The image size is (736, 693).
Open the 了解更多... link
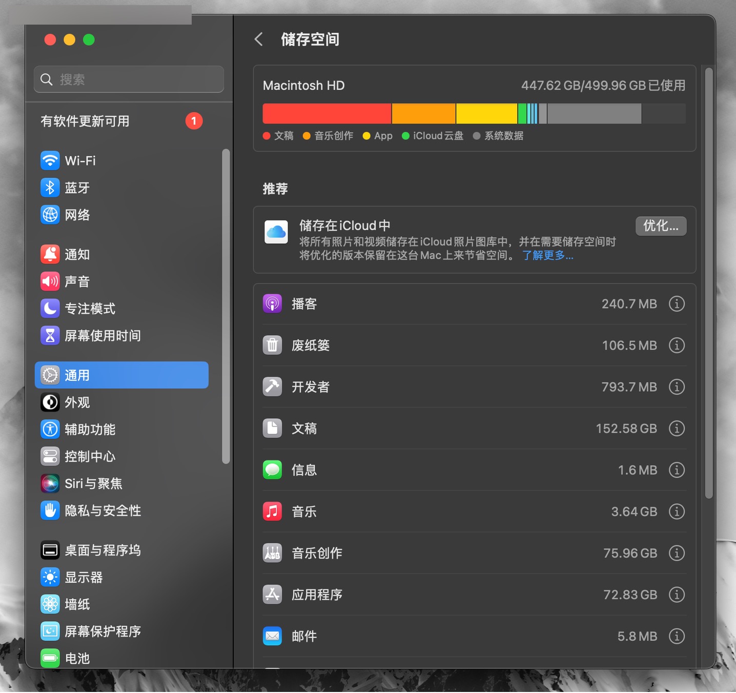click(x=547, y=256)
